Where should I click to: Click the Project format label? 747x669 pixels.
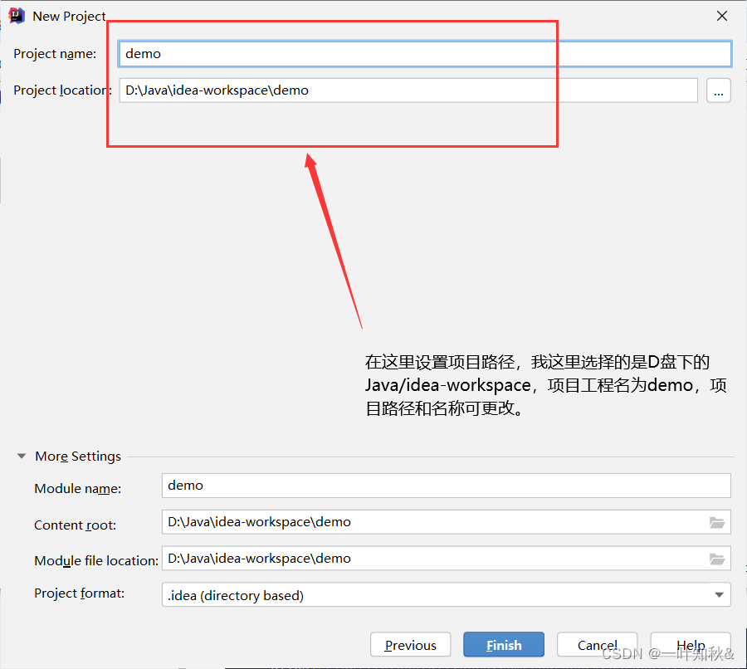(79, 593)
